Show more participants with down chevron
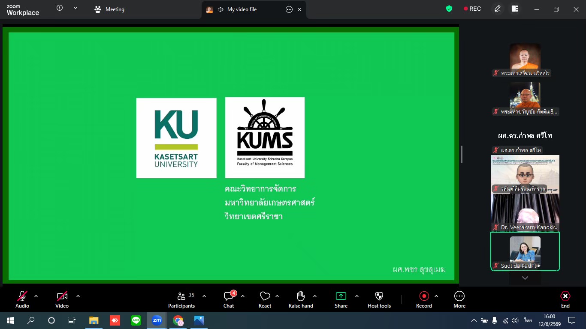Image resolution: width=586 pixels, height=329 pixels. tap(525, 278)
